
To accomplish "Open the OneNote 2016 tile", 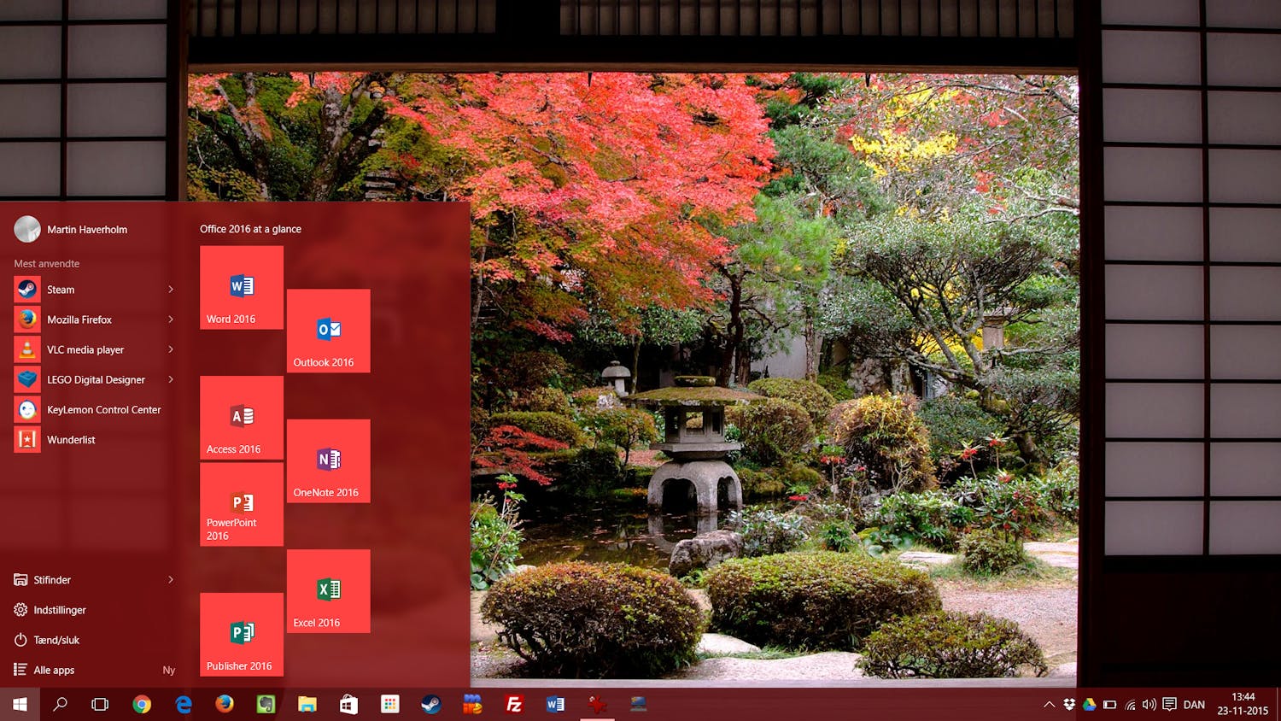I will click(328, 461).
